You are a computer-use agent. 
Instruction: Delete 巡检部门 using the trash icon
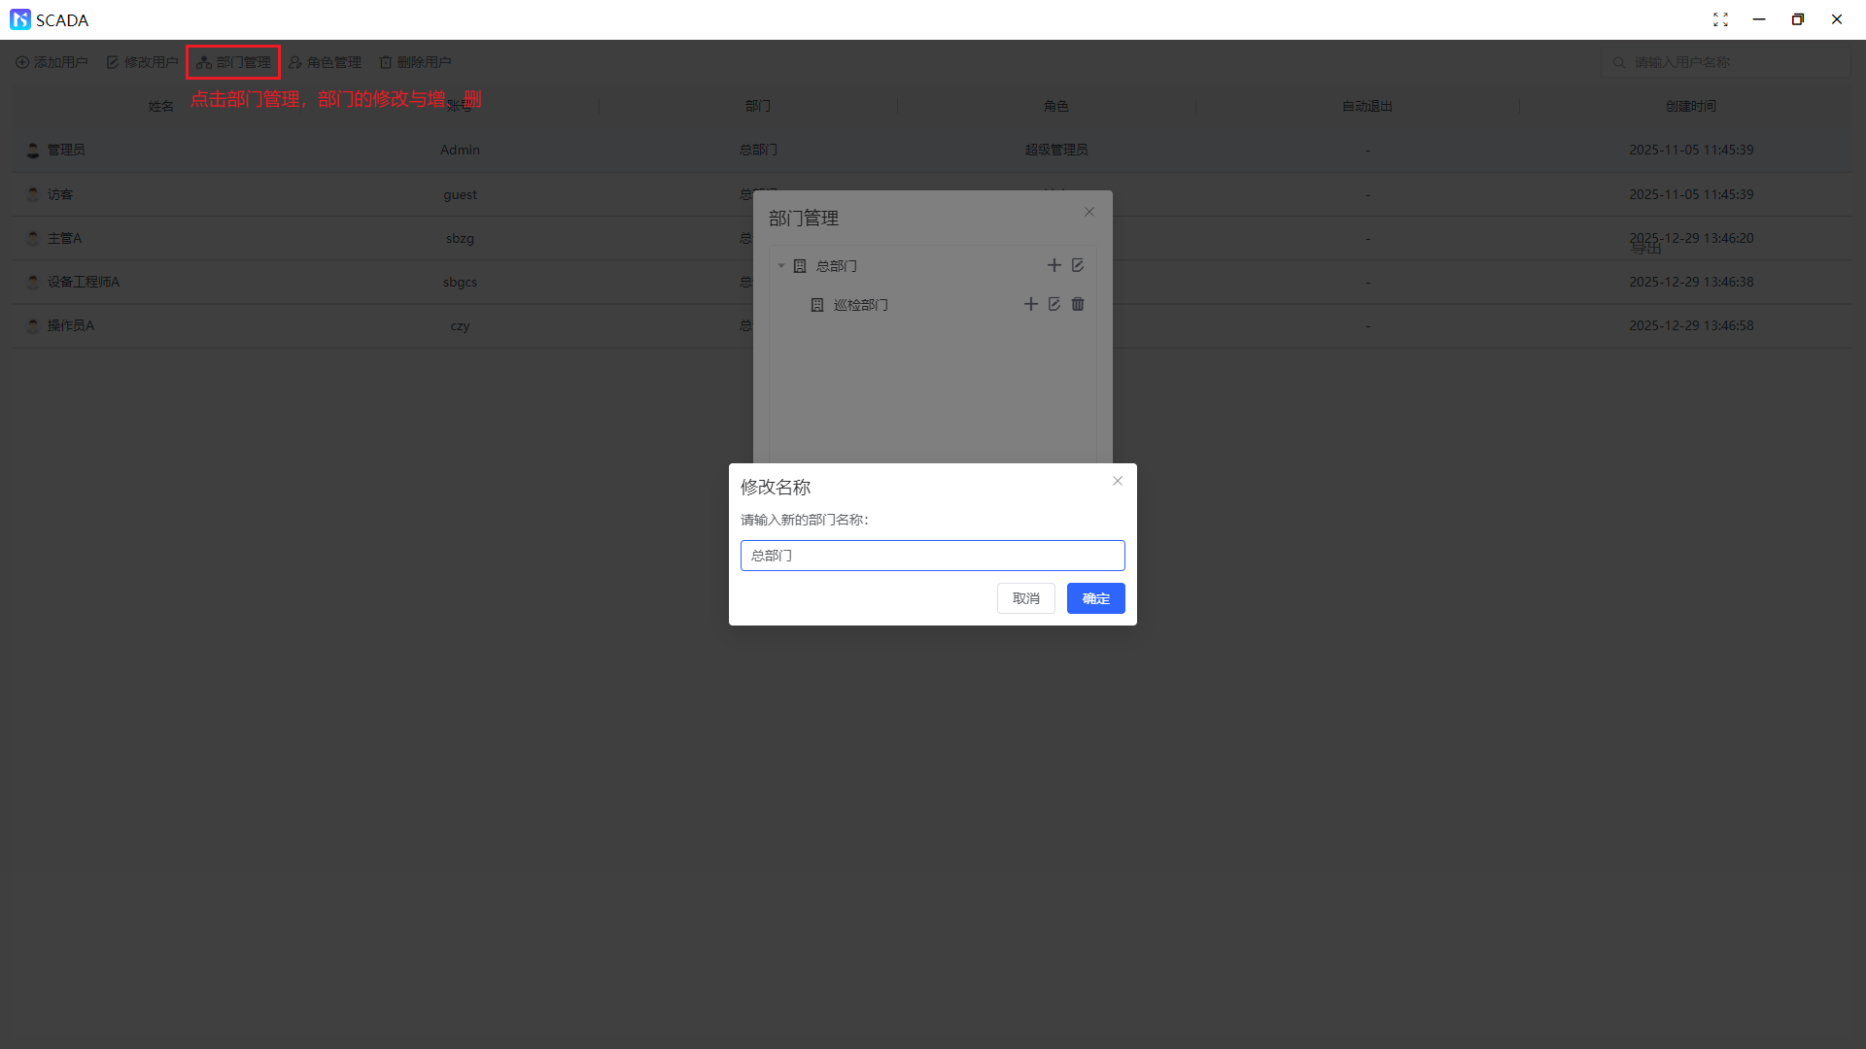(x=1078, y=304)
